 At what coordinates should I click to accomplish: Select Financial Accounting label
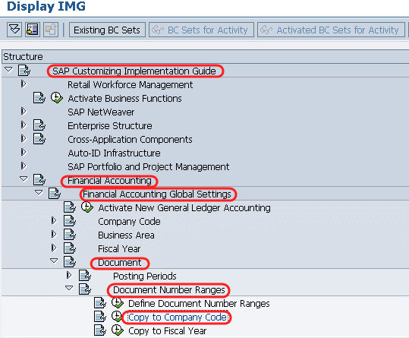click(109, 181)
